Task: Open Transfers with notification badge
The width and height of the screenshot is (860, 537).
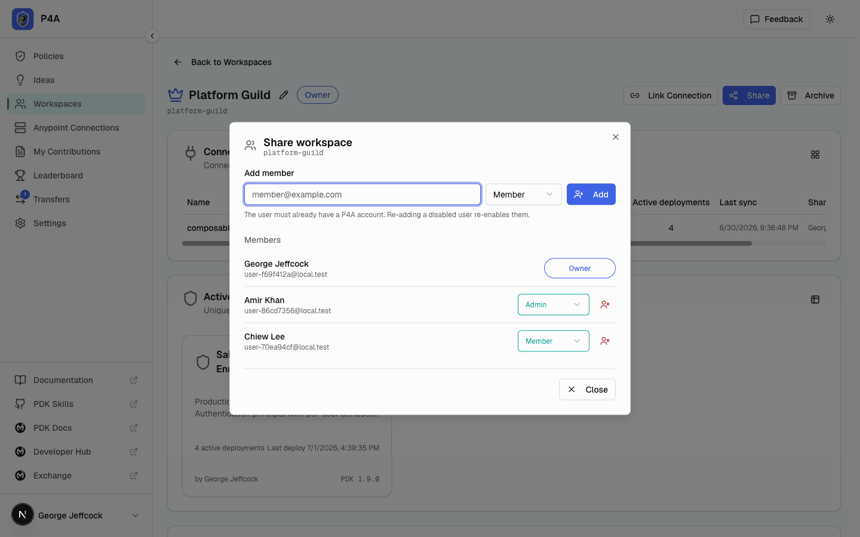Action: 76,199
